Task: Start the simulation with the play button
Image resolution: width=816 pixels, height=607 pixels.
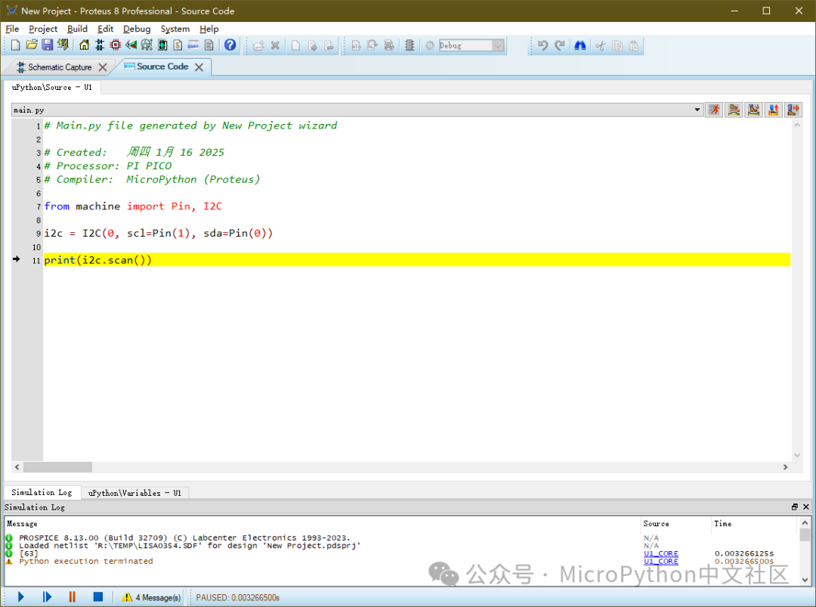Action: tap(21, 596)
